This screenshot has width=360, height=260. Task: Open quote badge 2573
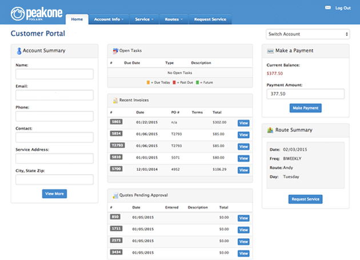click(x=116, y=240)
